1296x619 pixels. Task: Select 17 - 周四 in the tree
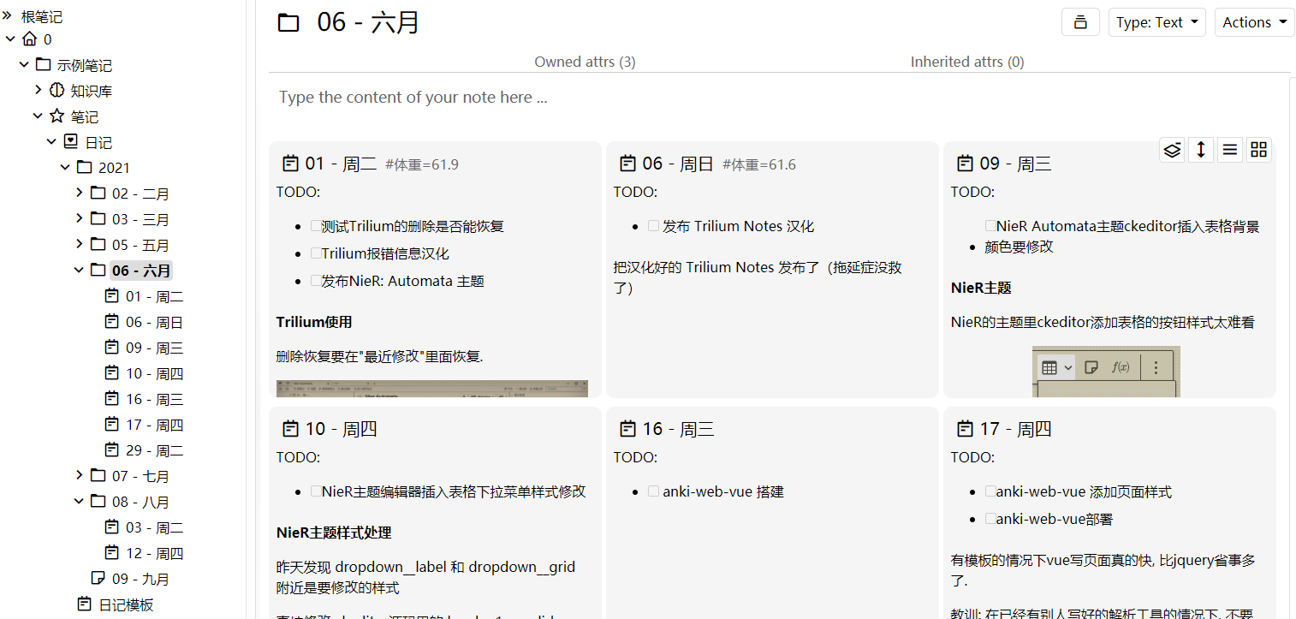[x=154, y=425]
